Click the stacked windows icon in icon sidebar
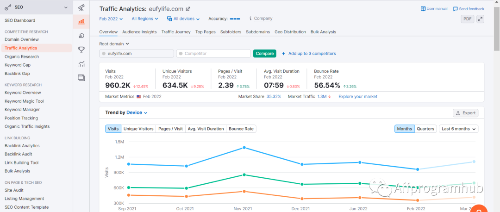500x212 pixels. [x=81, y=77]
